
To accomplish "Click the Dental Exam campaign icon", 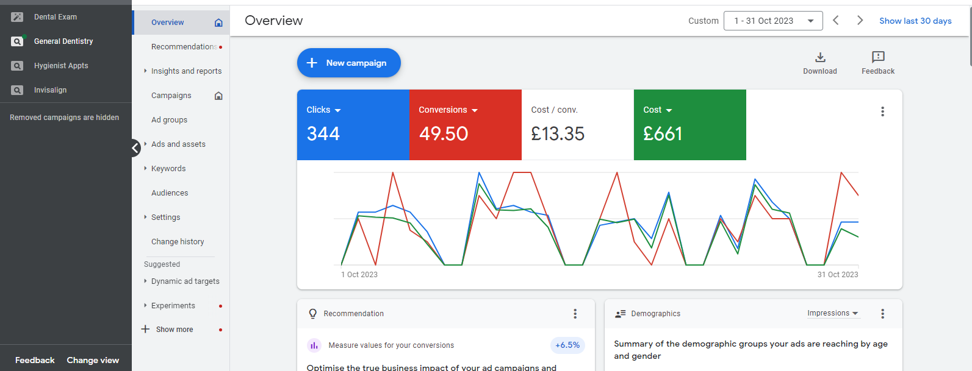I will pyautogui.click(x=17, y=17).
